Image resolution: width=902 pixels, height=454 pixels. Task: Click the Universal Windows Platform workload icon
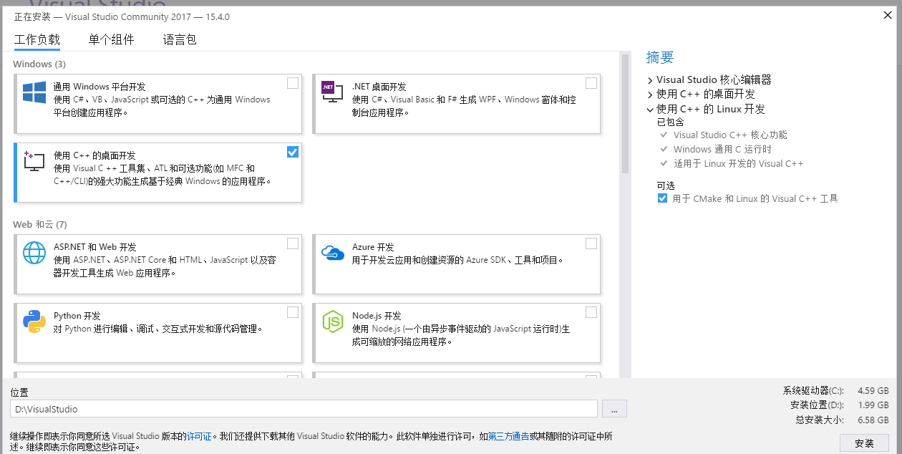[34, 92]
